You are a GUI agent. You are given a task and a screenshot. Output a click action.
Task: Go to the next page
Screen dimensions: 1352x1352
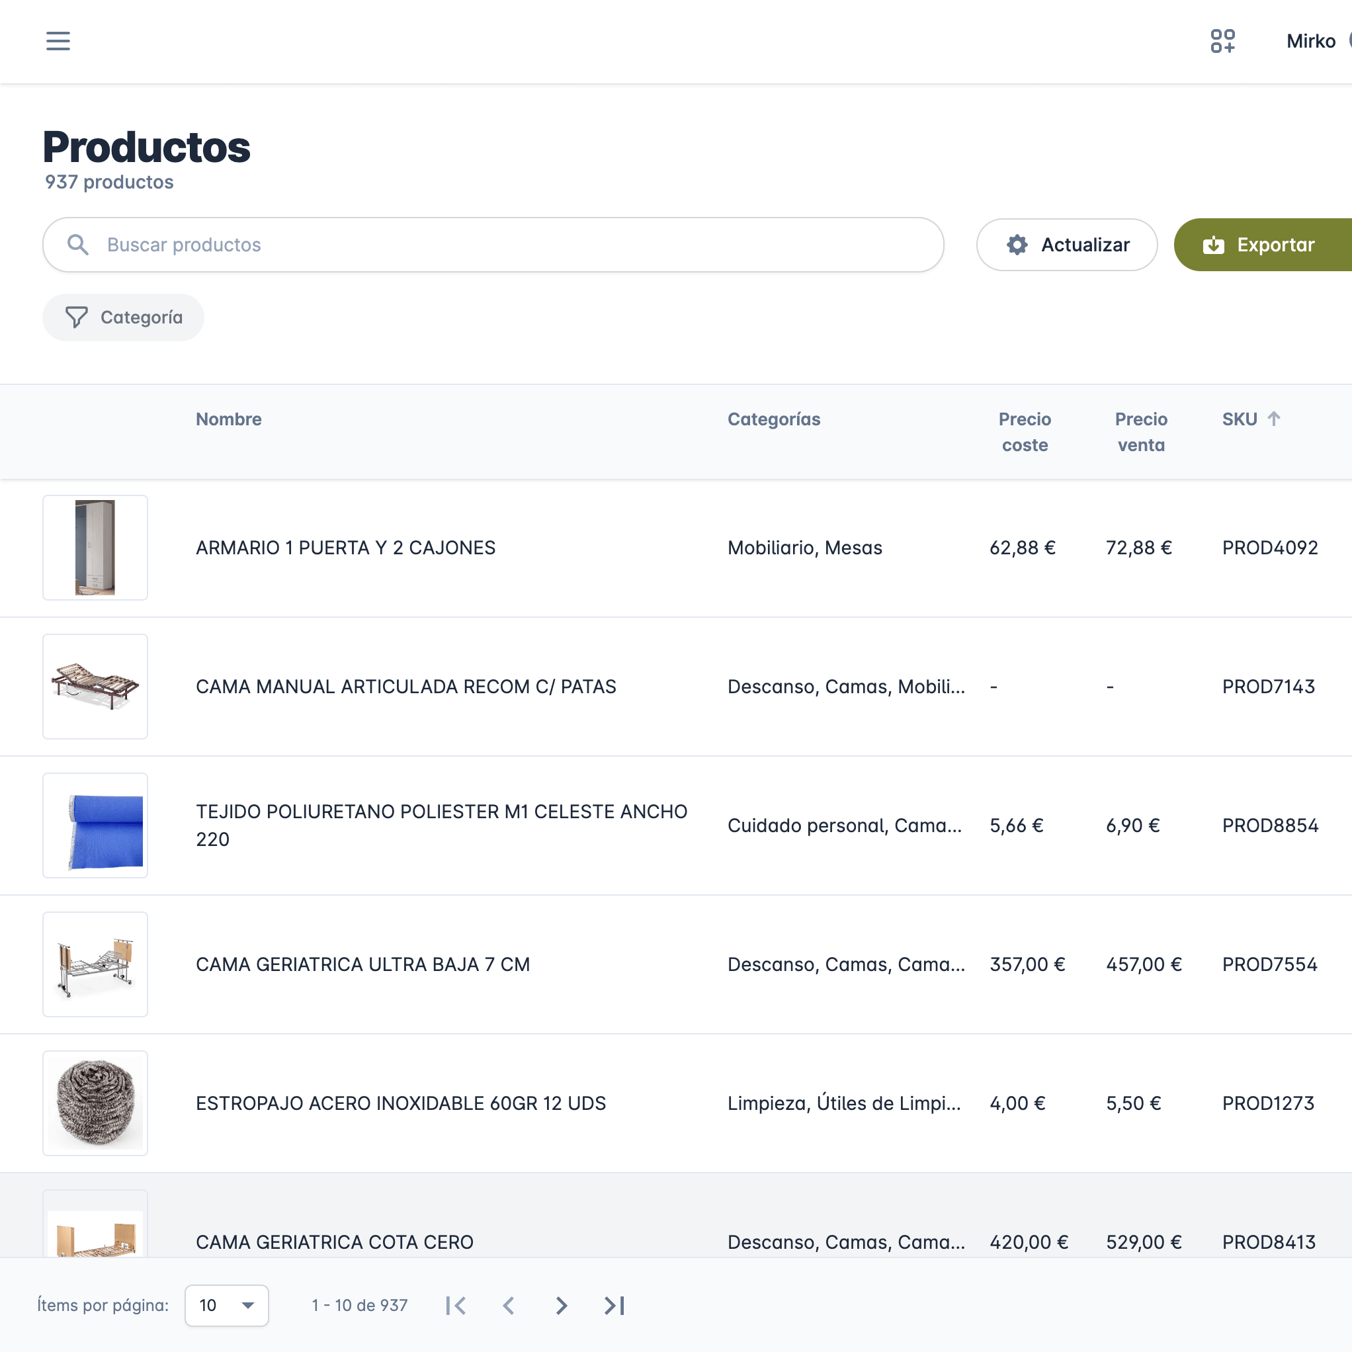tap(561, 1305)
